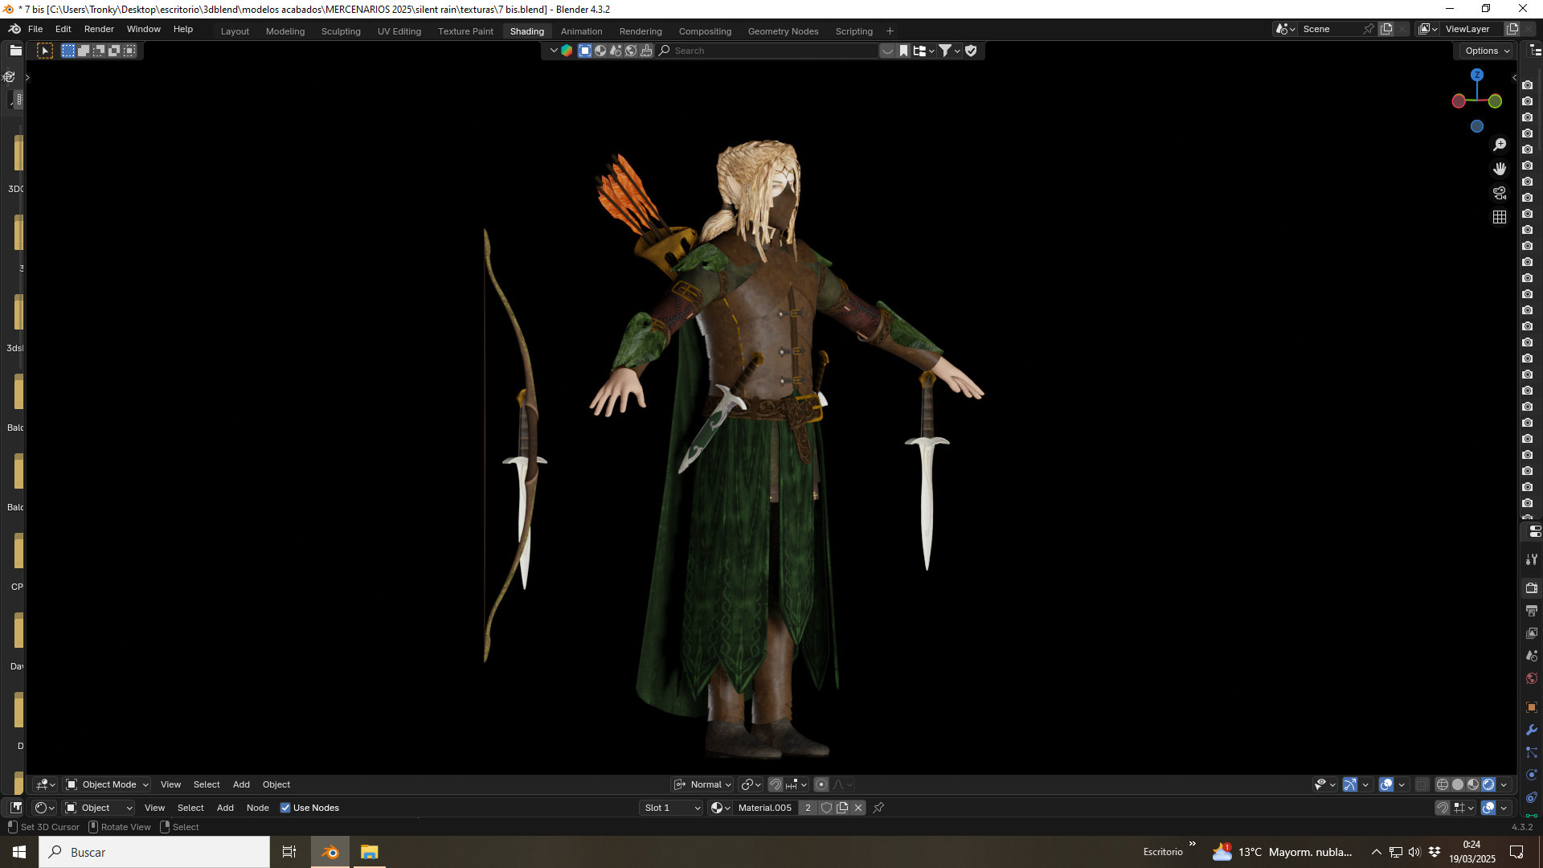This screenshot has height=868, width=1543.
Task: Click the green Y axis gizmo
Action: 1495,101
